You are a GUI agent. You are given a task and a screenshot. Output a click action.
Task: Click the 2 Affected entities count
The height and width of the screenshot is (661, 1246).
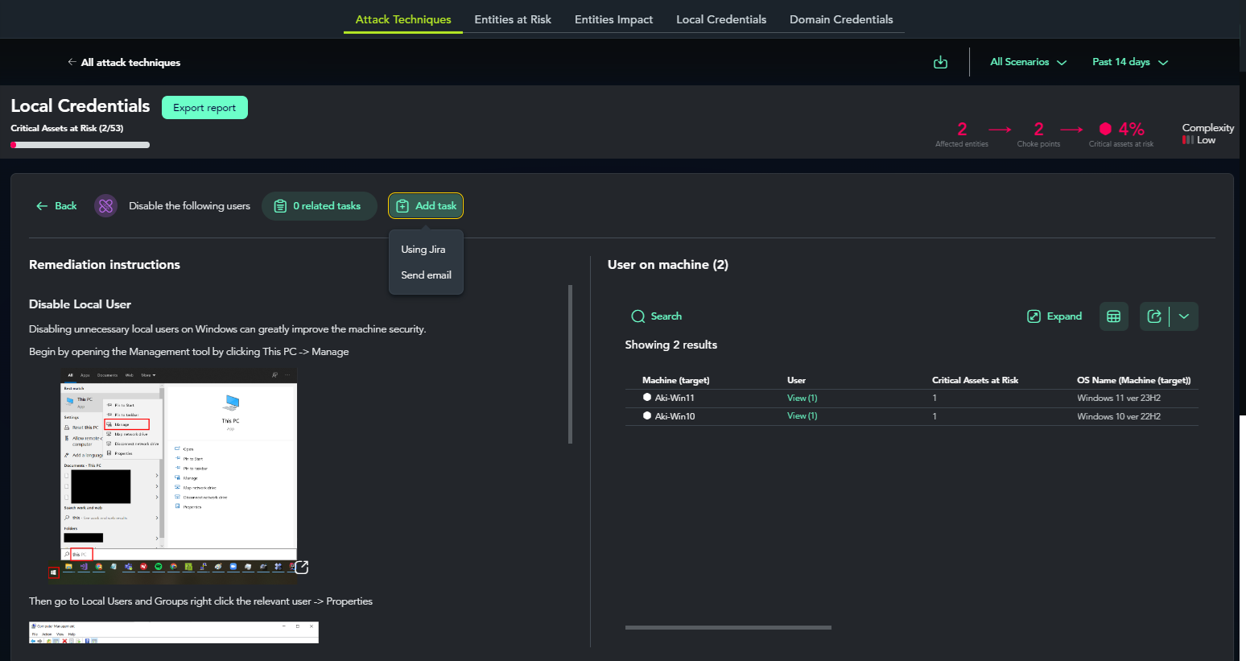[x=962, y=129]
